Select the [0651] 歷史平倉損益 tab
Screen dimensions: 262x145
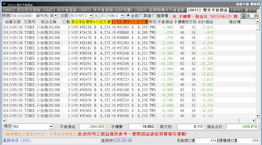pos(208,10)
